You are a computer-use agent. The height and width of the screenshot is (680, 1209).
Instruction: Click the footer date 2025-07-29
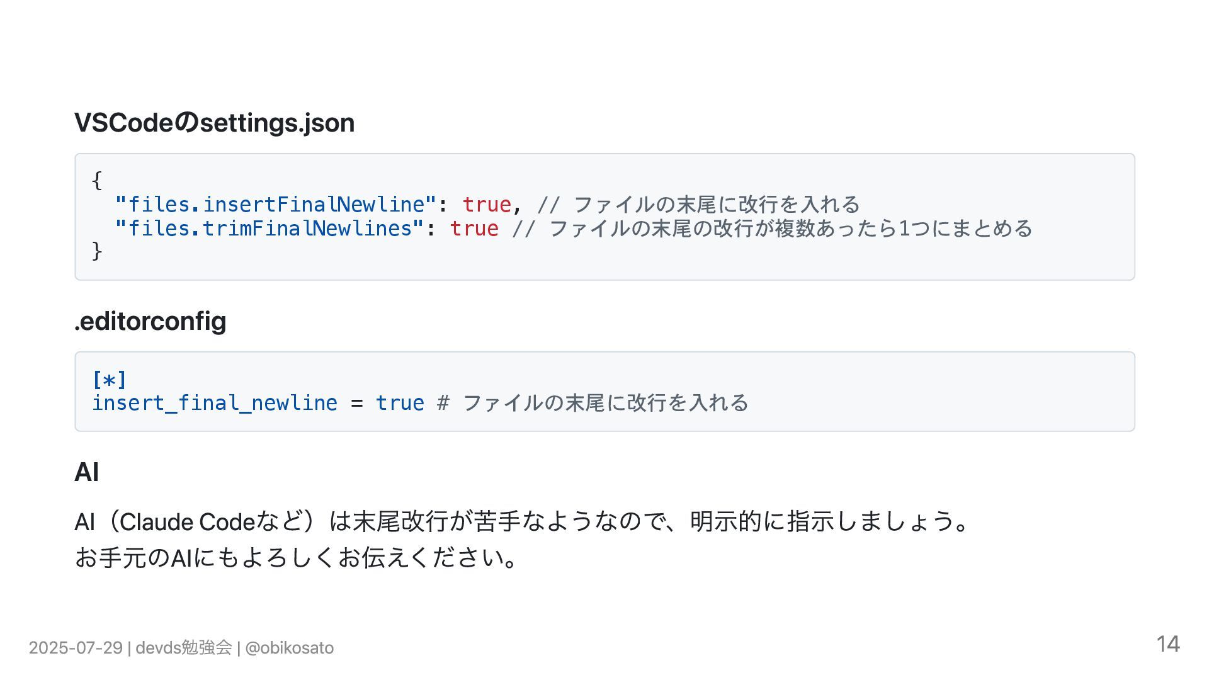[76, 648]
